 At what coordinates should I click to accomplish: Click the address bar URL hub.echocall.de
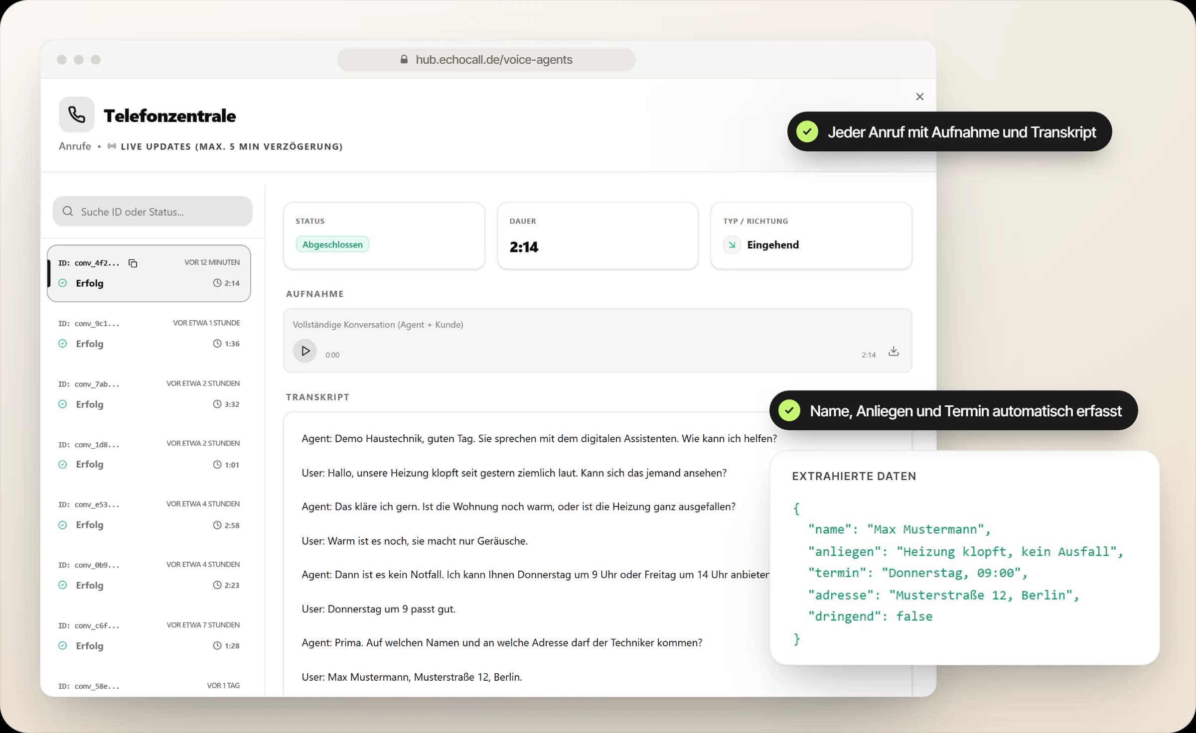[x=494, y=60]
